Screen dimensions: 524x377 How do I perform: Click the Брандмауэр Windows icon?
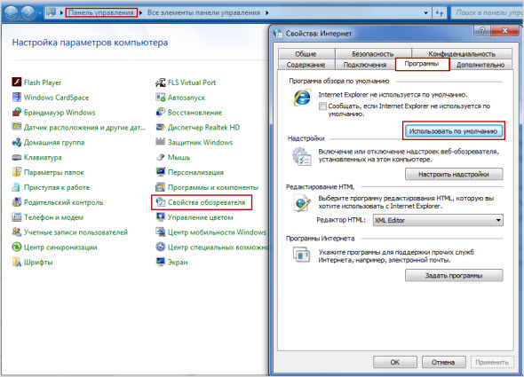coord(17,112)
